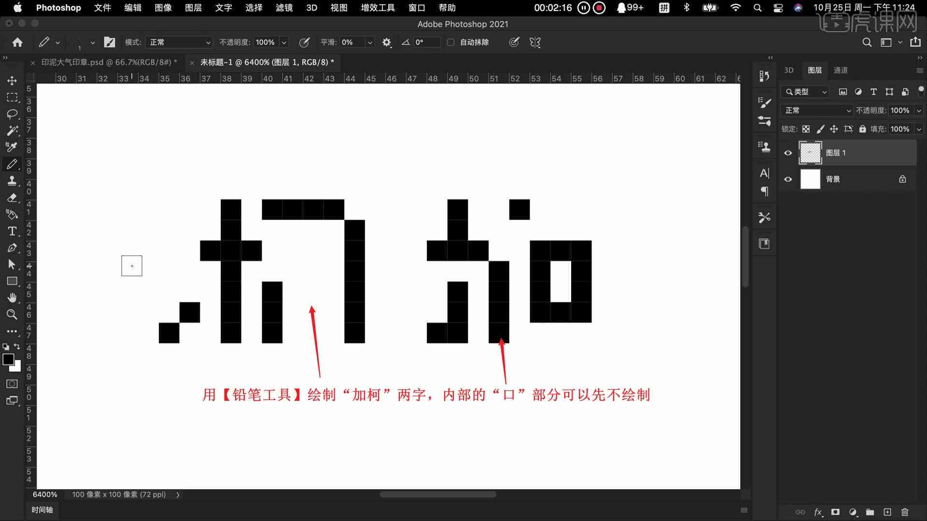Delete the selected layer

pyautogui.click(x=905, y=512)
